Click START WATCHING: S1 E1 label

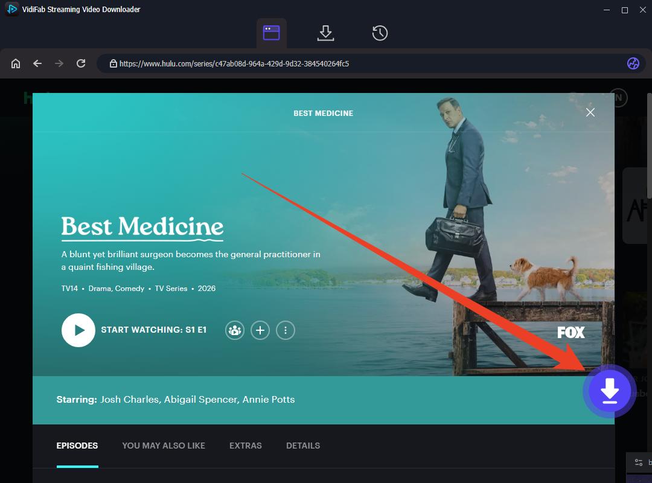(x=153, y=330)
